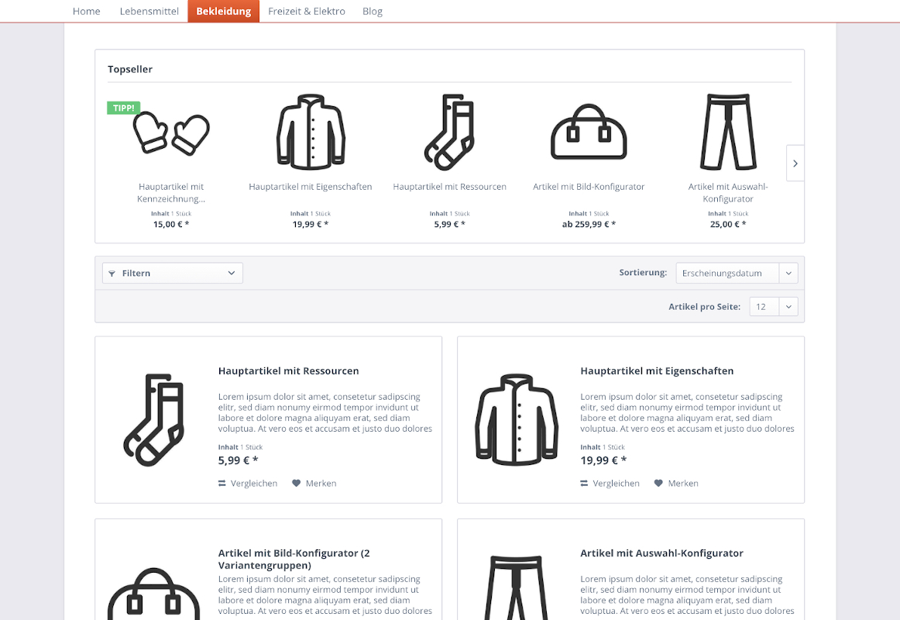Image resolution: width=900 pixels, height=620 pixels.
Task: Click the socks icon in Topseller slider
Action: [x=449, y=133]
